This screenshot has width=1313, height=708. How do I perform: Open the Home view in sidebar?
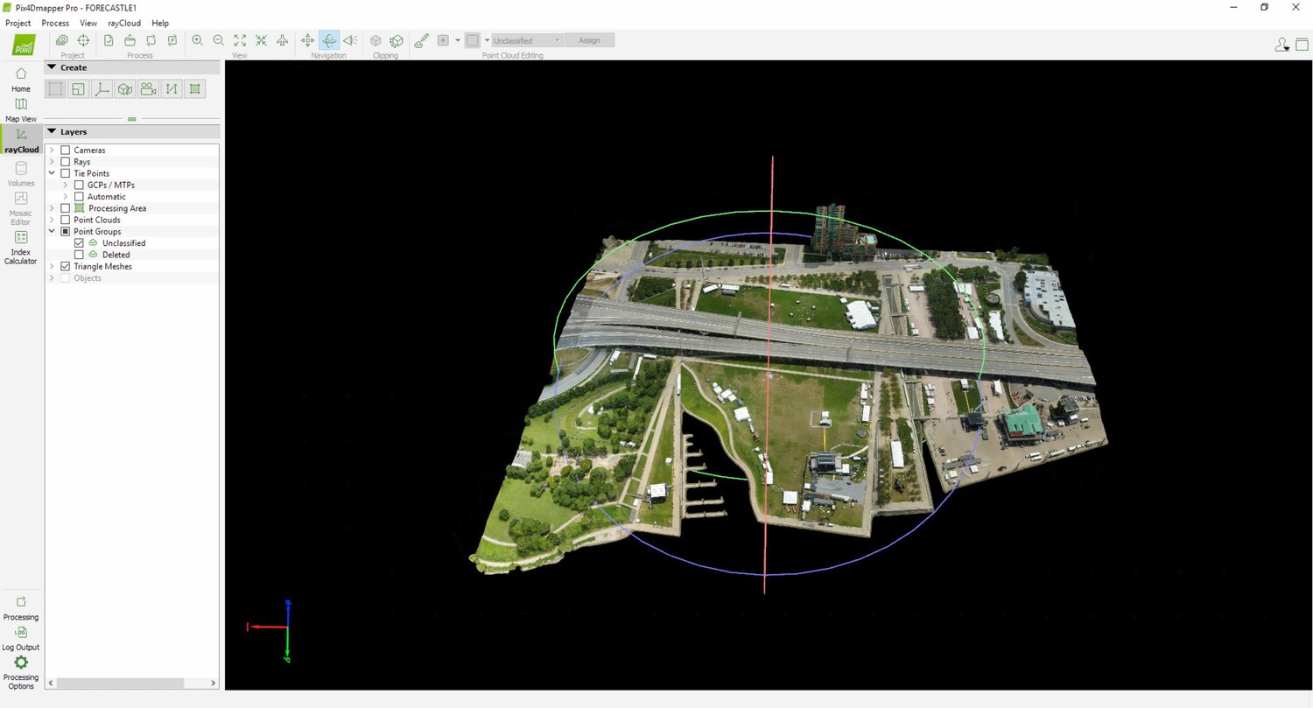(21, 79)
